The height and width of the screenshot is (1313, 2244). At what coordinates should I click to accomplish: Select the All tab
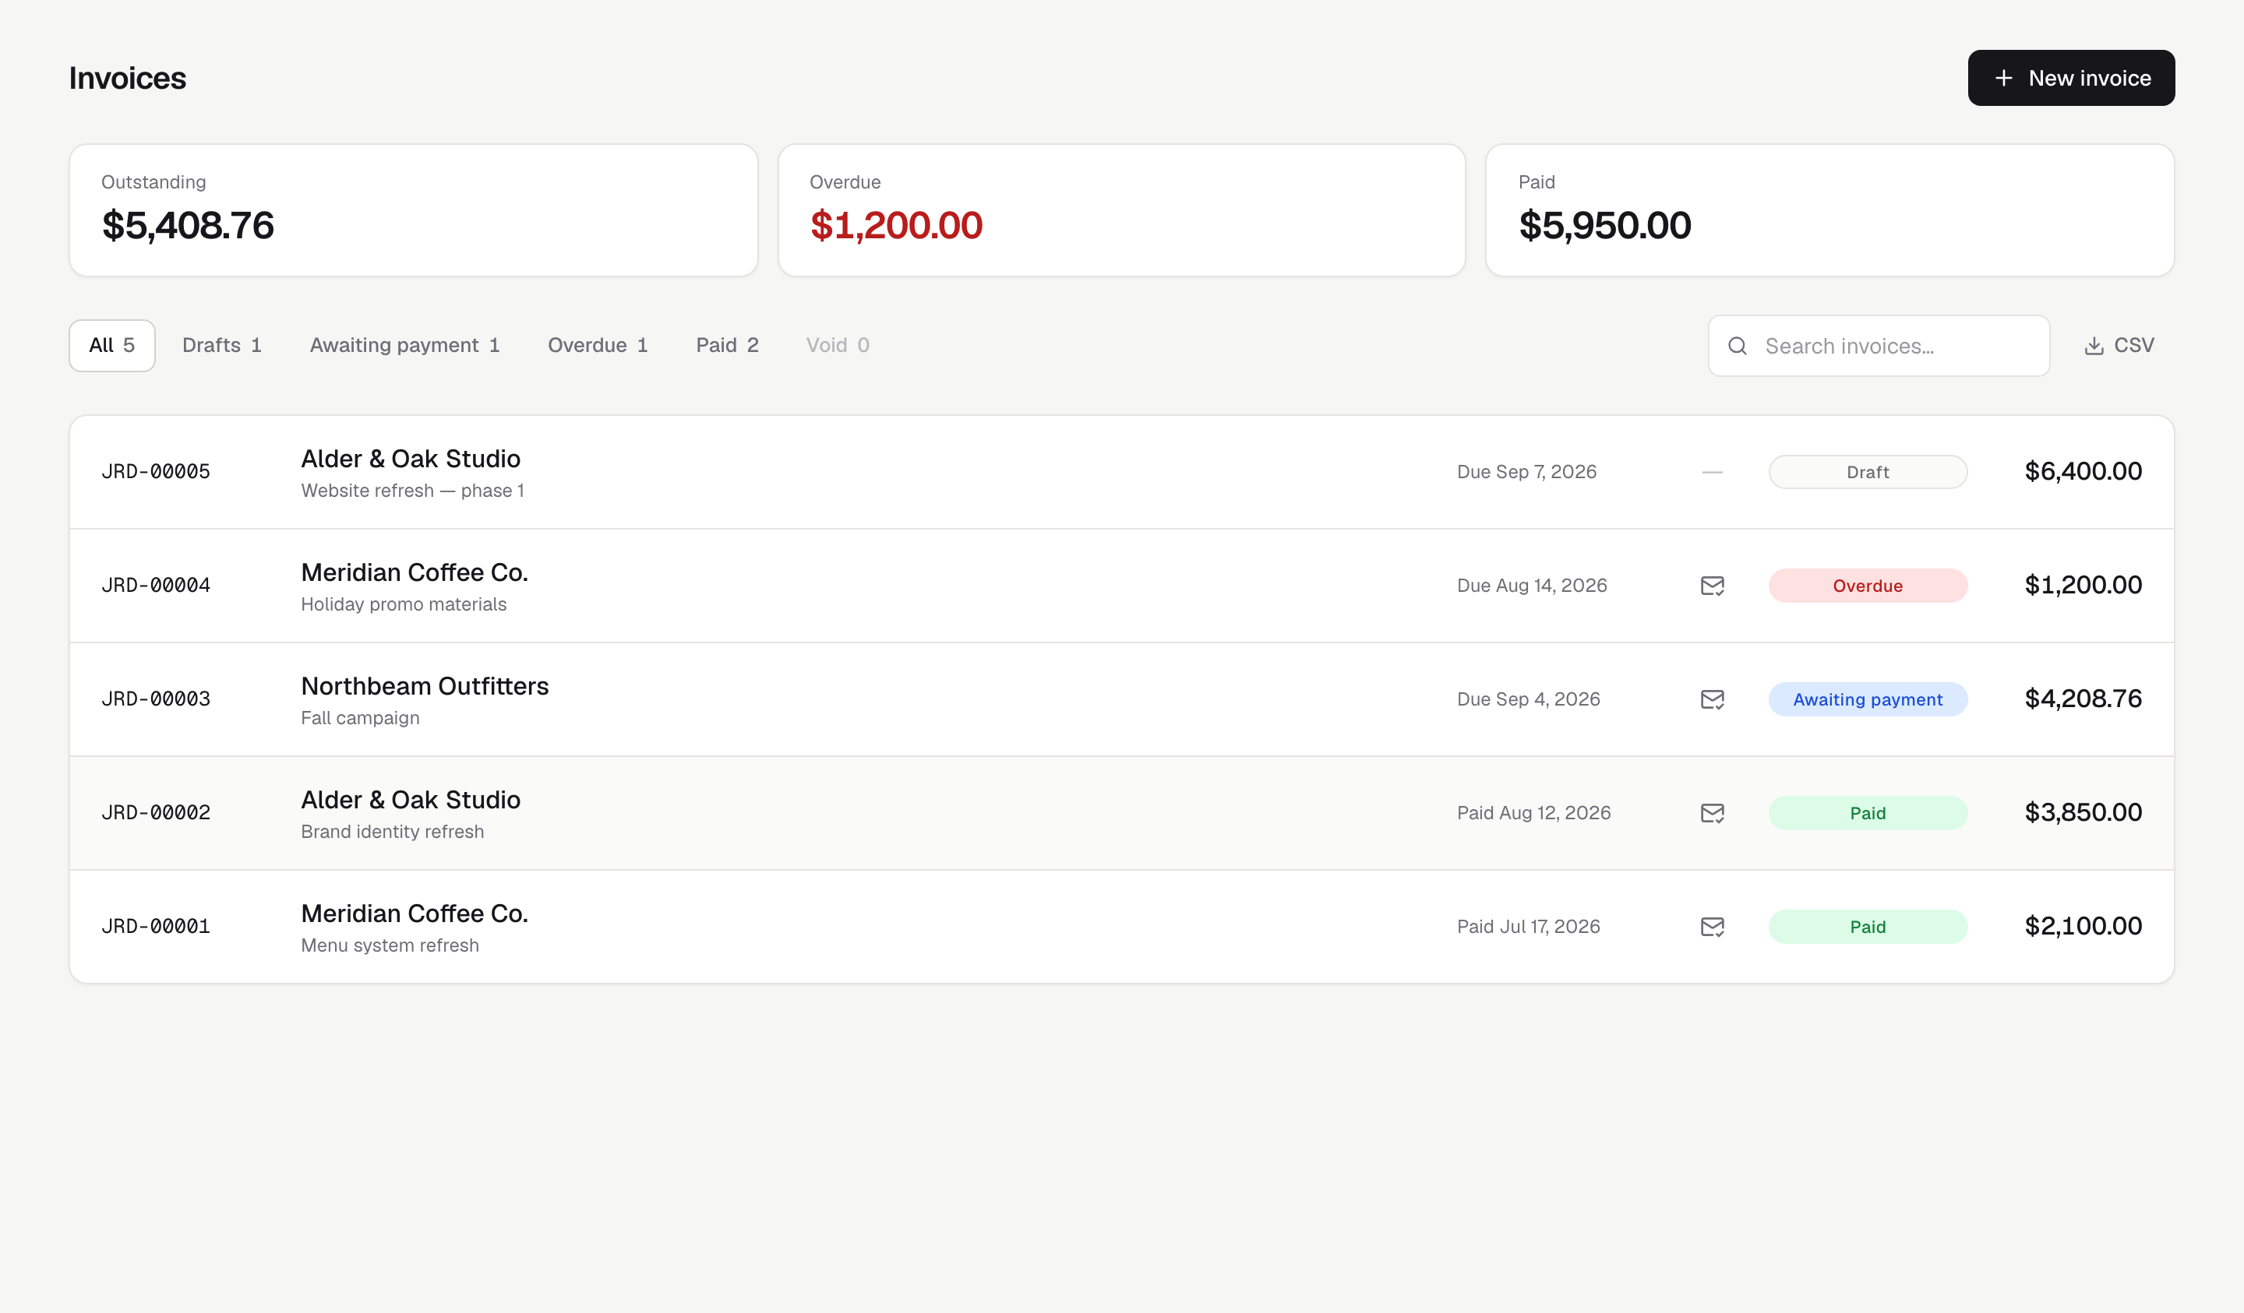tap(112, 346)
